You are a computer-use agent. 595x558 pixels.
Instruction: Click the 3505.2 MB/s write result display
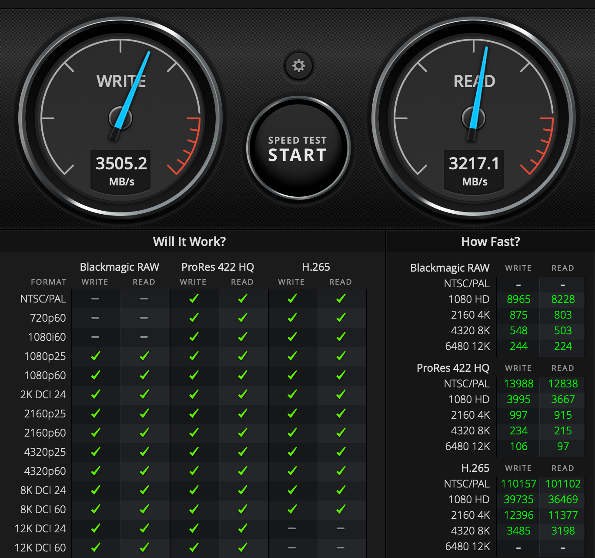tap(121, 170)
